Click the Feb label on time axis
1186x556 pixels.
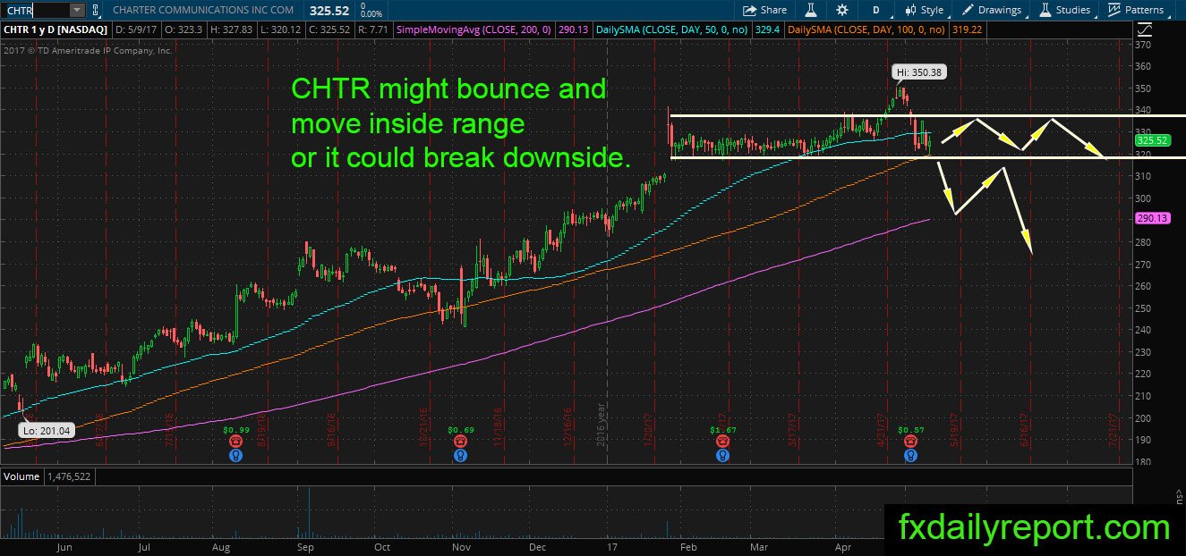tap(687, 547)
